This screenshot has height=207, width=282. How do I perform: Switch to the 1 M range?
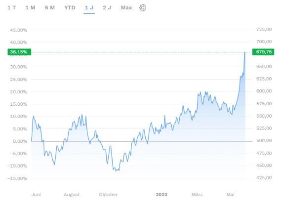click(x=30, y=8)
